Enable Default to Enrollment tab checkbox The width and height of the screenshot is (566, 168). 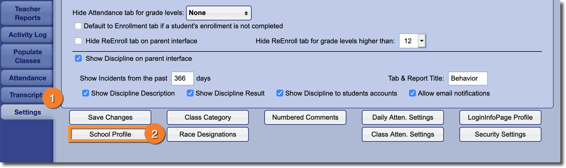point(78,26)
